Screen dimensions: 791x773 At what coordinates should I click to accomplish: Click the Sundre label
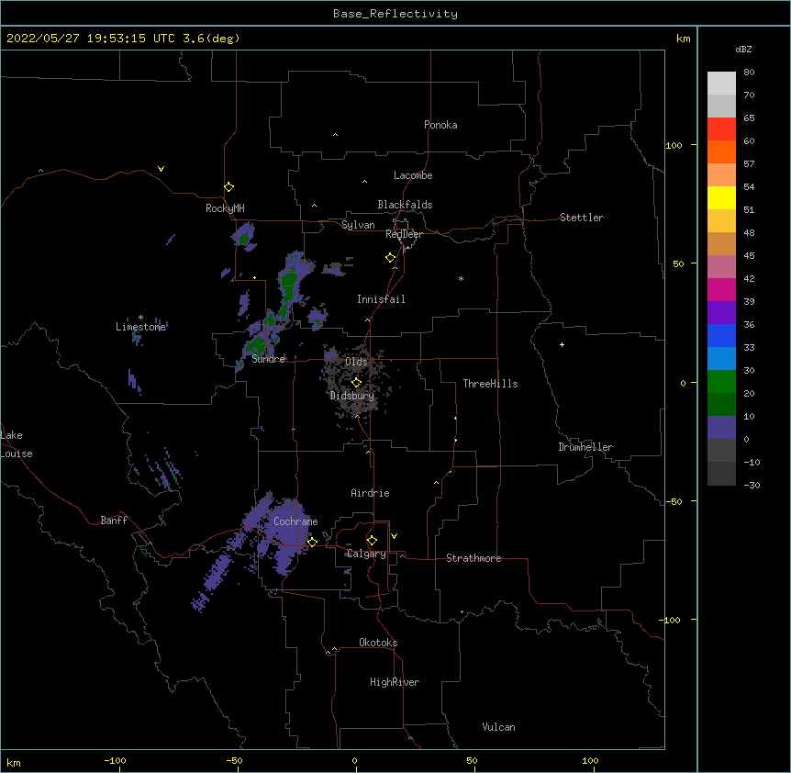click(268, 359)
